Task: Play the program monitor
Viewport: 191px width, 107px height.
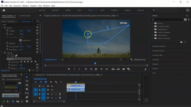Action: (x=96, y=69)
